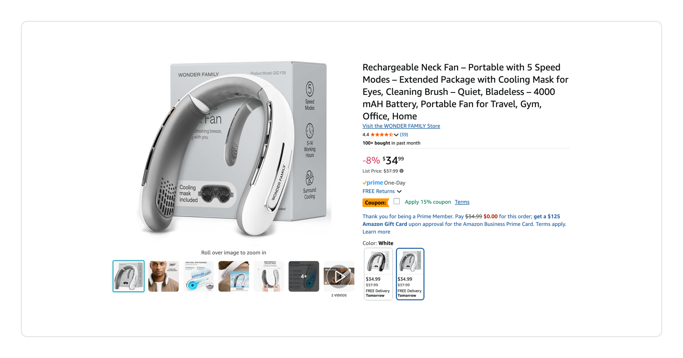Visit the WONDER FAMILY Store link
The width and height of the screenshot is (683, 358).
pyautogui.click(x=401, y=126)
